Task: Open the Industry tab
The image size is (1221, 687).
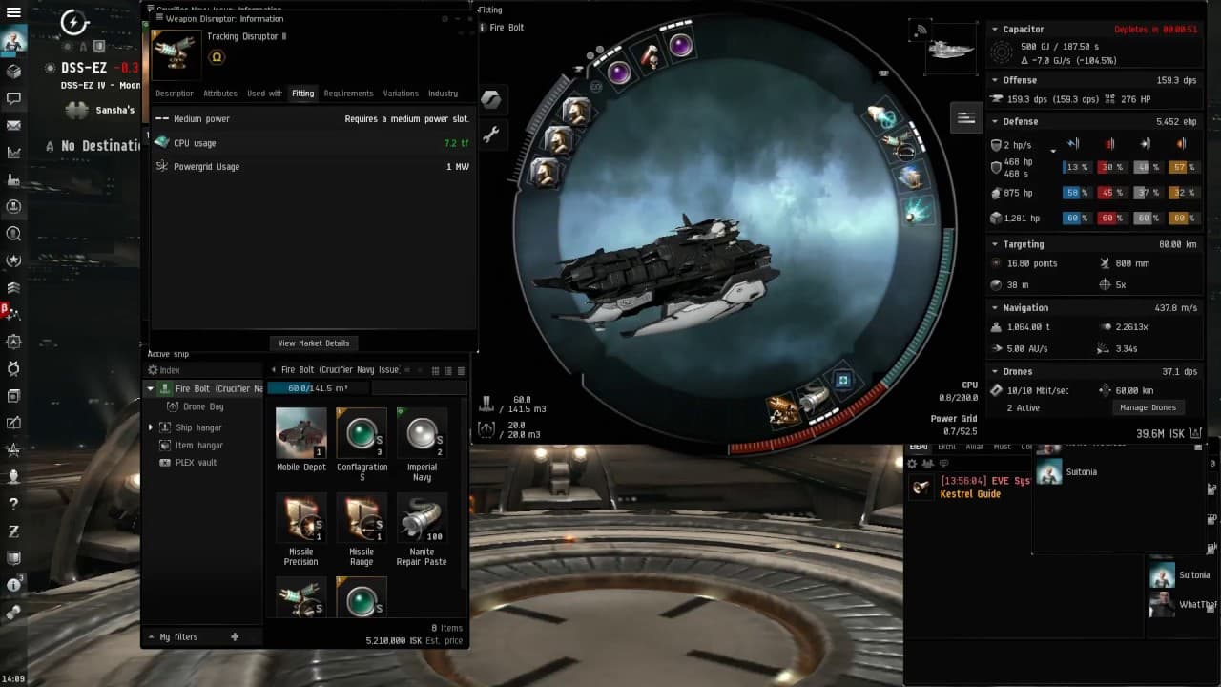Action: tap(443, 94)
